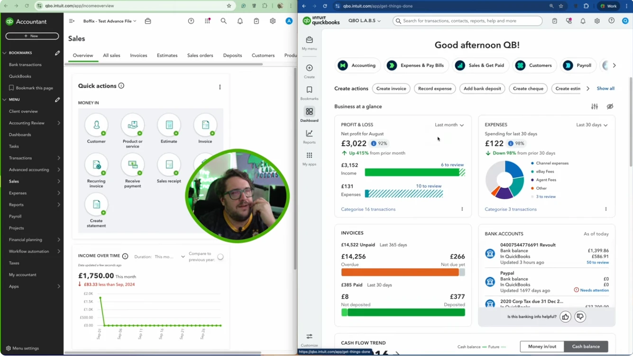
Task: Hide dashboard amounts with the eye icon
Action: [x=610, y=107]
